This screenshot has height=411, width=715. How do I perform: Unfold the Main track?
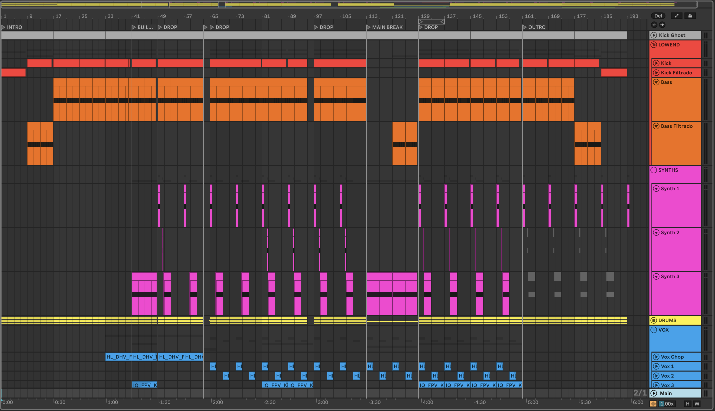pos(654,393)
